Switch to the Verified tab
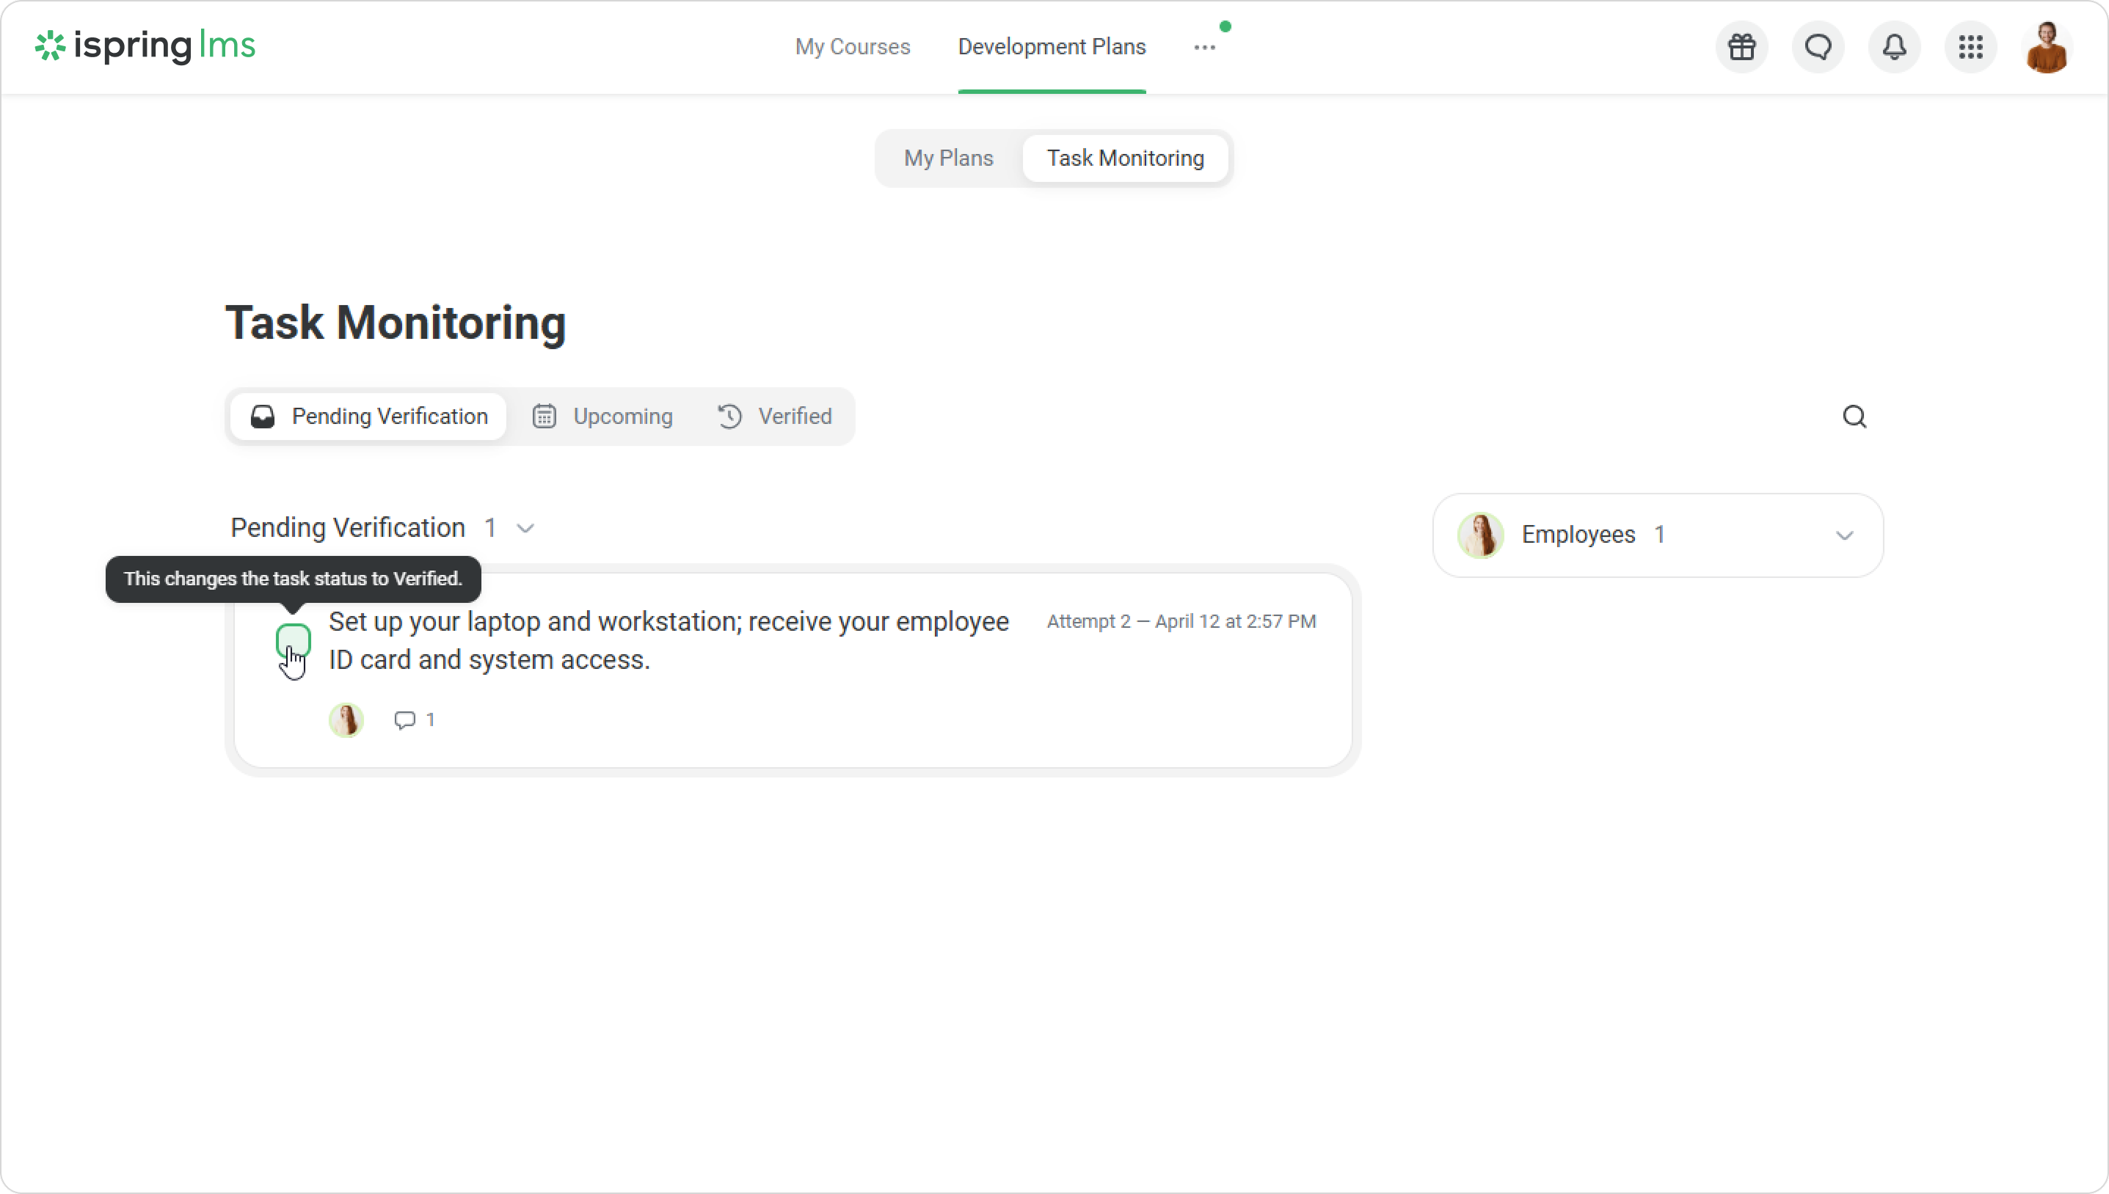 (x=775, y=417)
